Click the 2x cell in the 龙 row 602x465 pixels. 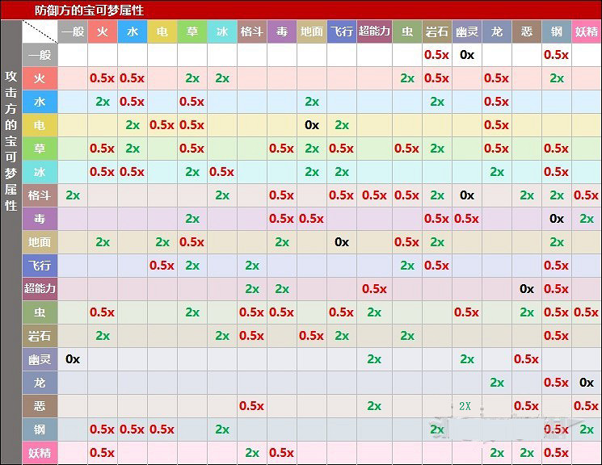tap(497, 383)
